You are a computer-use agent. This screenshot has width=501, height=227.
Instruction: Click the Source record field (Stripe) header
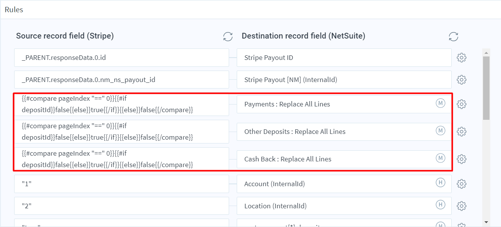(x=65, y=36)
